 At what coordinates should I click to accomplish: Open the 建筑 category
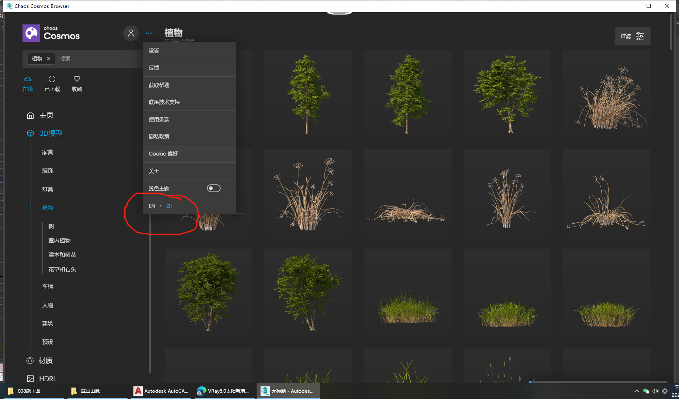[48, 324]
